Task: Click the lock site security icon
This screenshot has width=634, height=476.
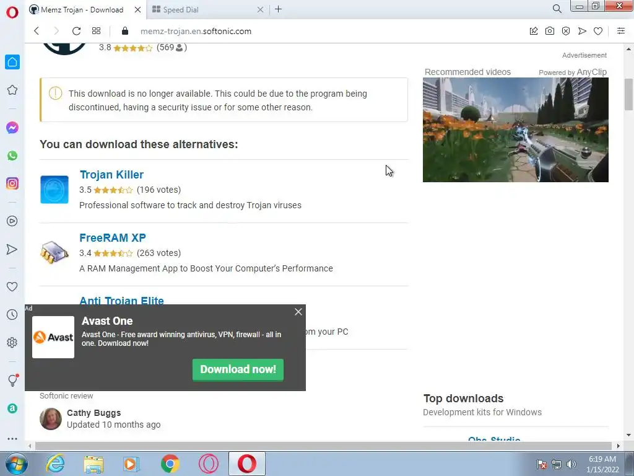Action: click(125, 31)
